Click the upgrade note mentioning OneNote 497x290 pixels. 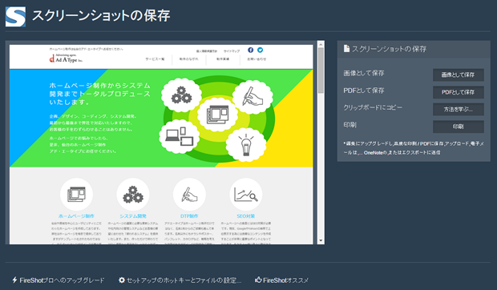click(414, 148)
